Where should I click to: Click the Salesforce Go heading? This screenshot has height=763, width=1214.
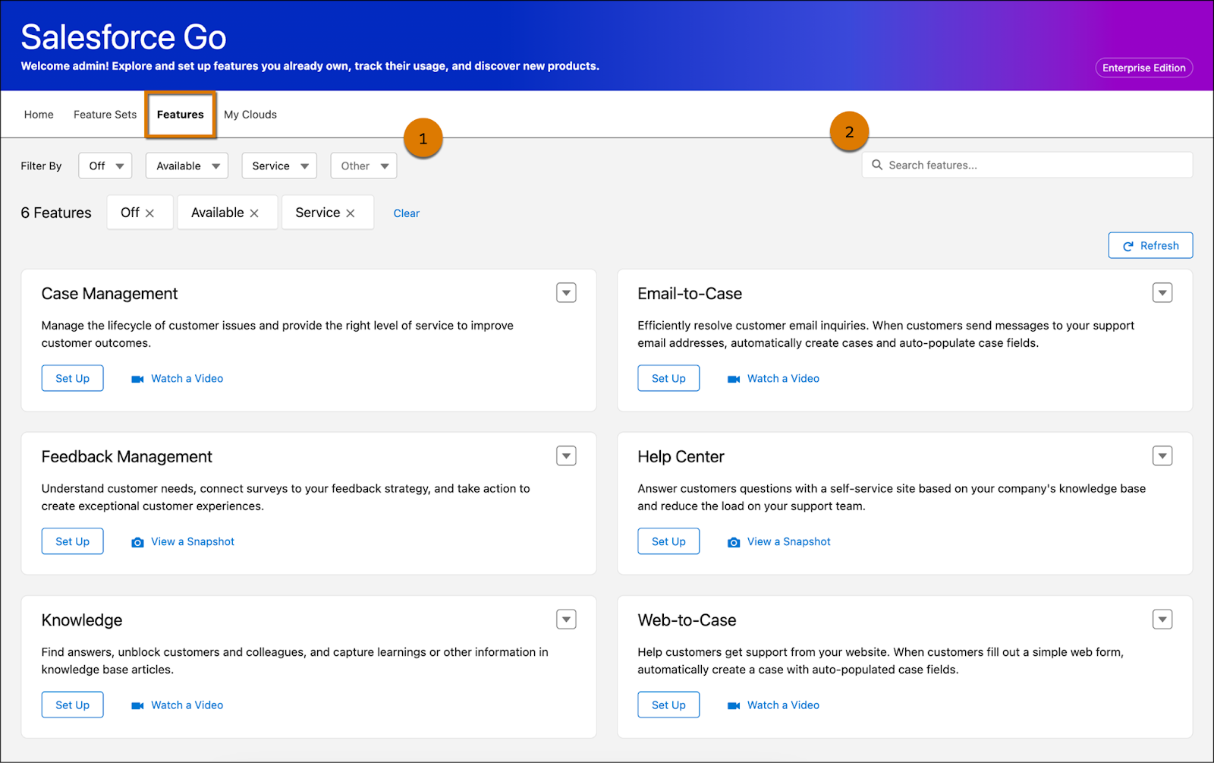pos(124,37)
